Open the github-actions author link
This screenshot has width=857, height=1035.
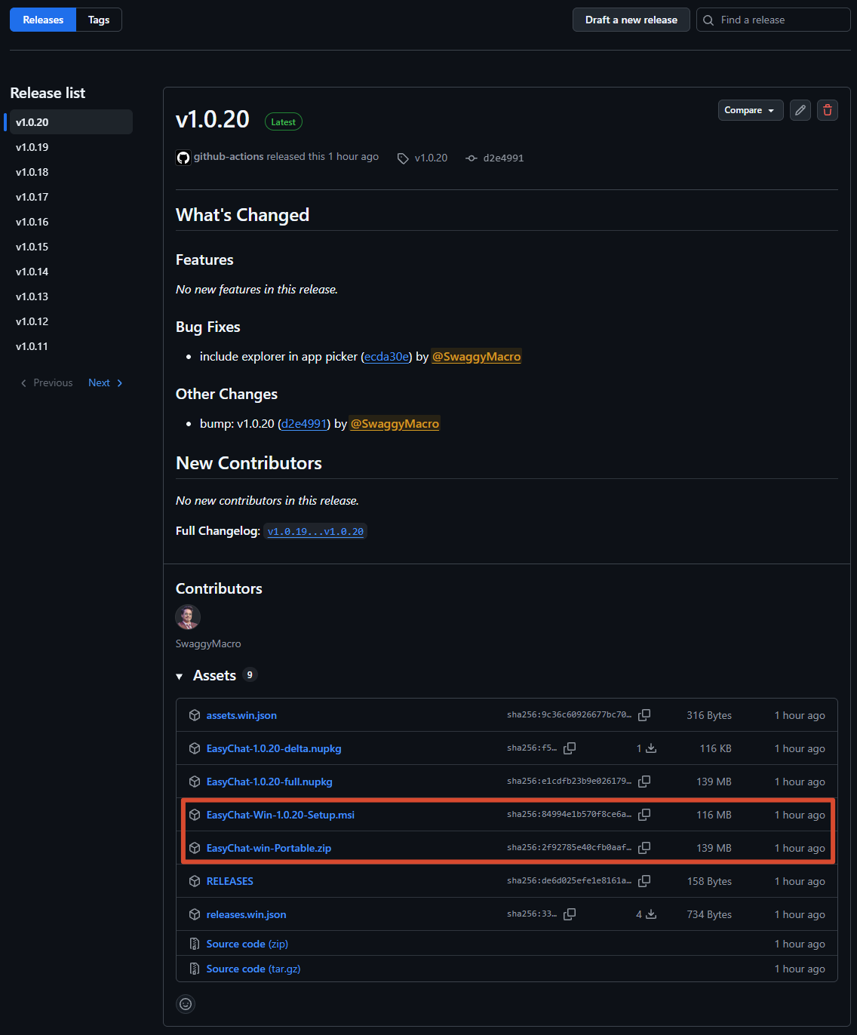pyautogui.click(x=229, y=156)
